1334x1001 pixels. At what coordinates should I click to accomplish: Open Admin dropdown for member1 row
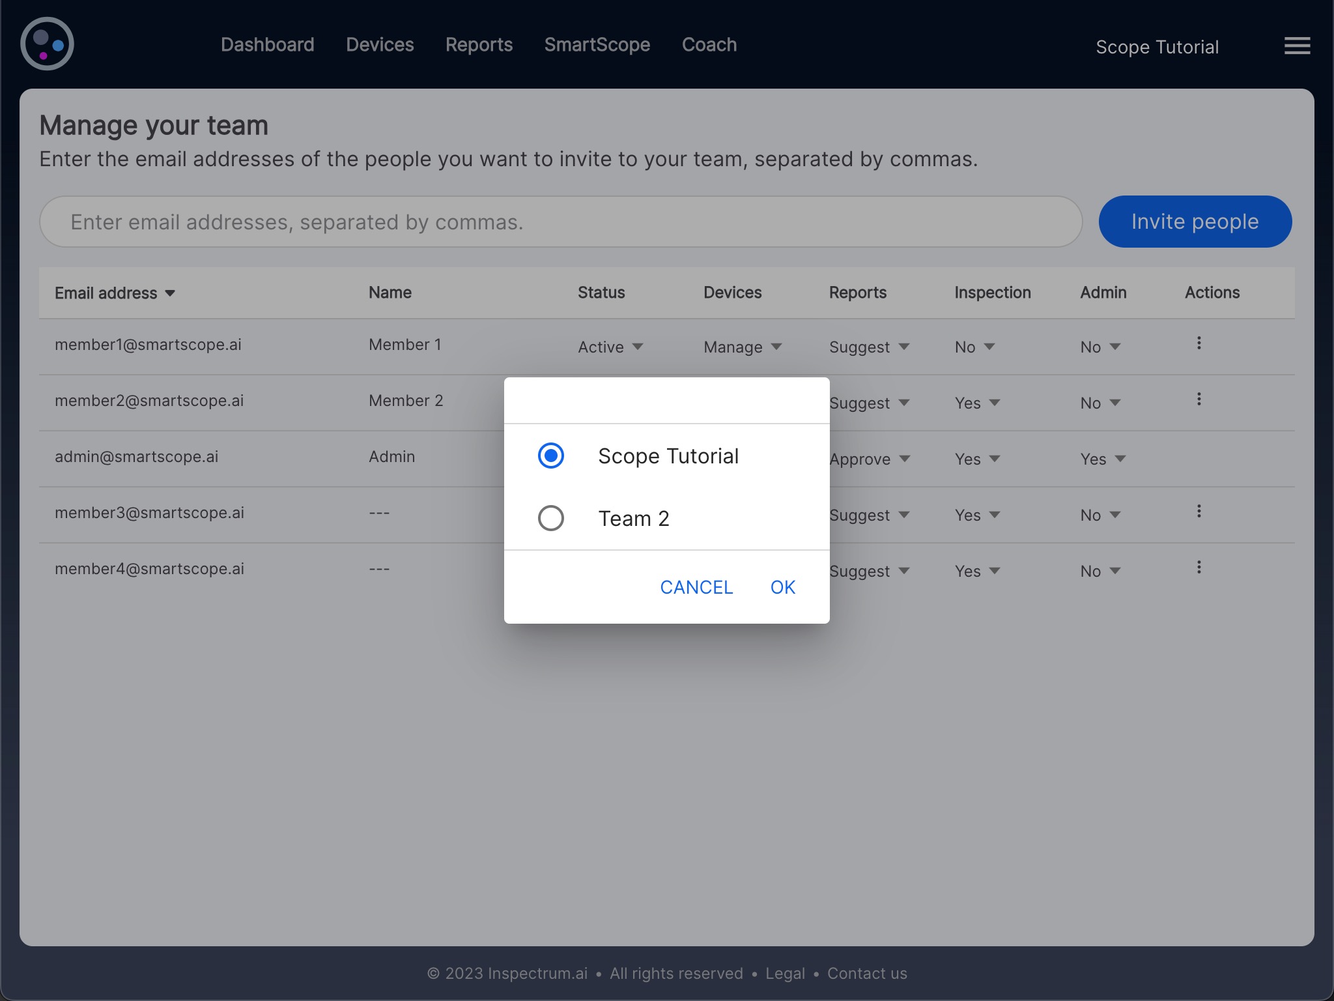[x=1100, y=347]
